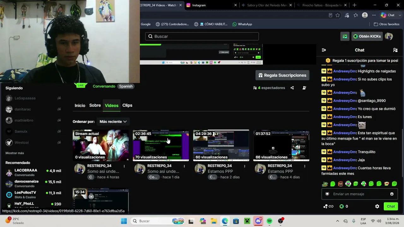Image resolution: width=404 pixels, height=227 pixels.
Task: Toggle the microphone icon in system tray
Action: pos(354,221)
